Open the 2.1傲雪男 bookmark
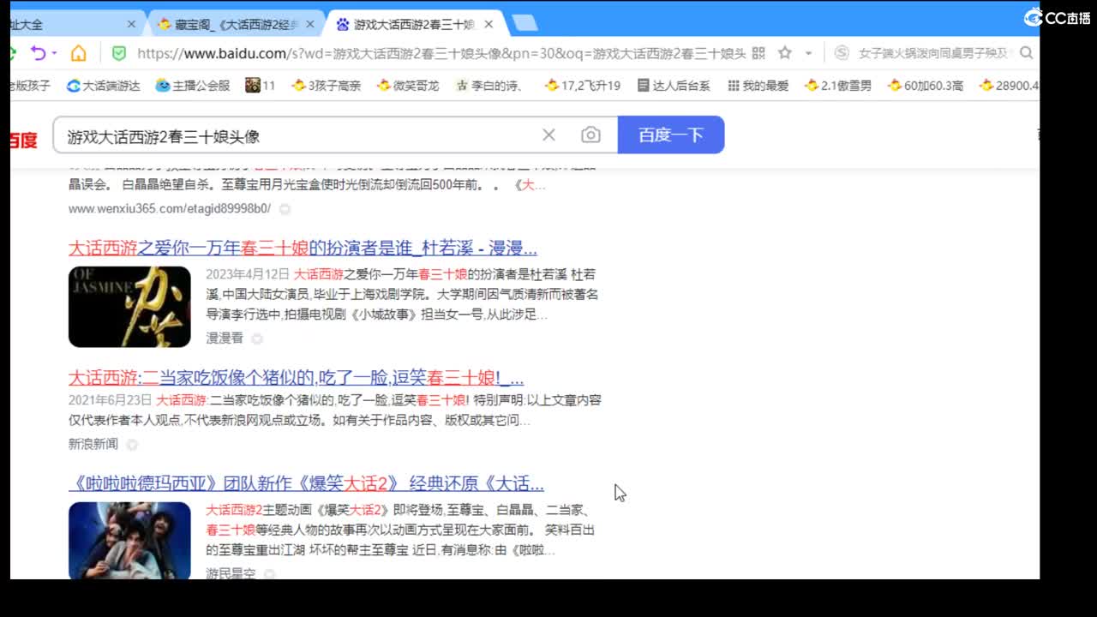The image size is (1097, 617). (838, 86)
